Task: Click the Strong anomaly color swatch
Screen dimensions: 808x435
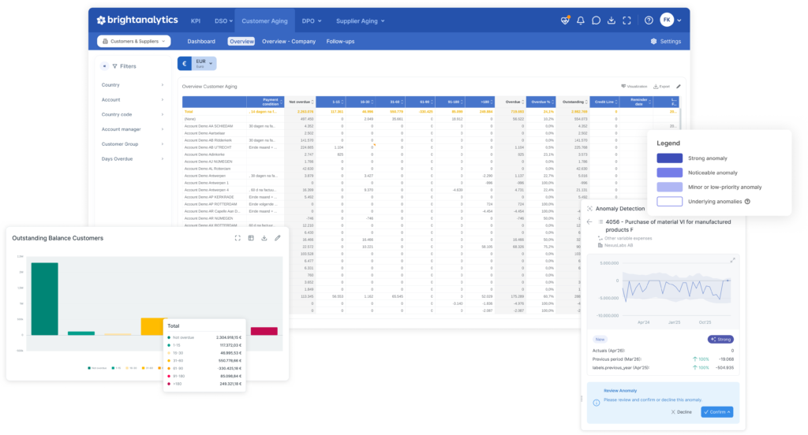Action: pos(669,158)
